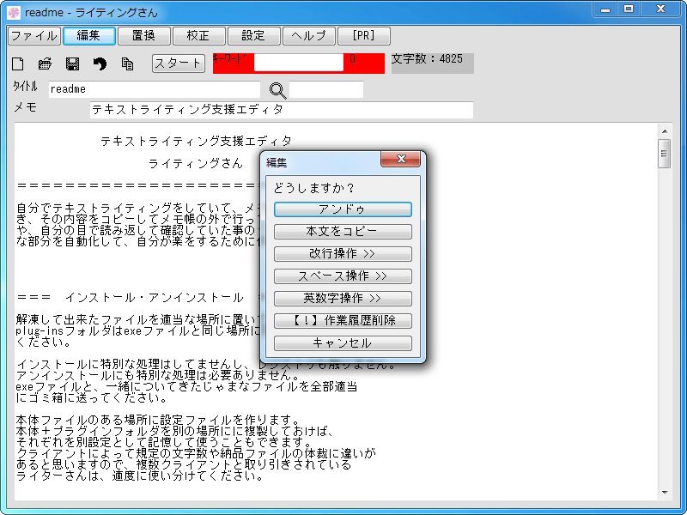Click the line ending with 複製しておけば、

point(175,432)
